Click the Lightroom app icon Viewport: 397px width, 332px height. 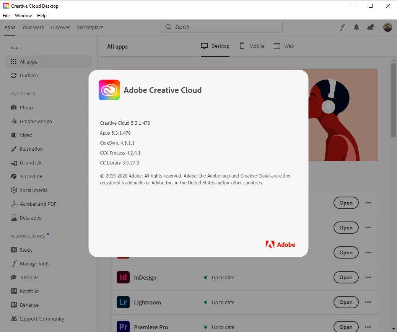pos(123,302)
